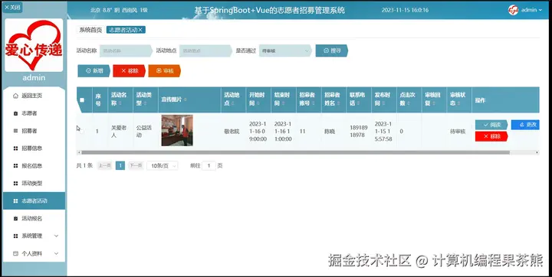Go to 上一页 previous page
Image resolution: width=552 pixels, height=277 pixels.
(104, 165)
